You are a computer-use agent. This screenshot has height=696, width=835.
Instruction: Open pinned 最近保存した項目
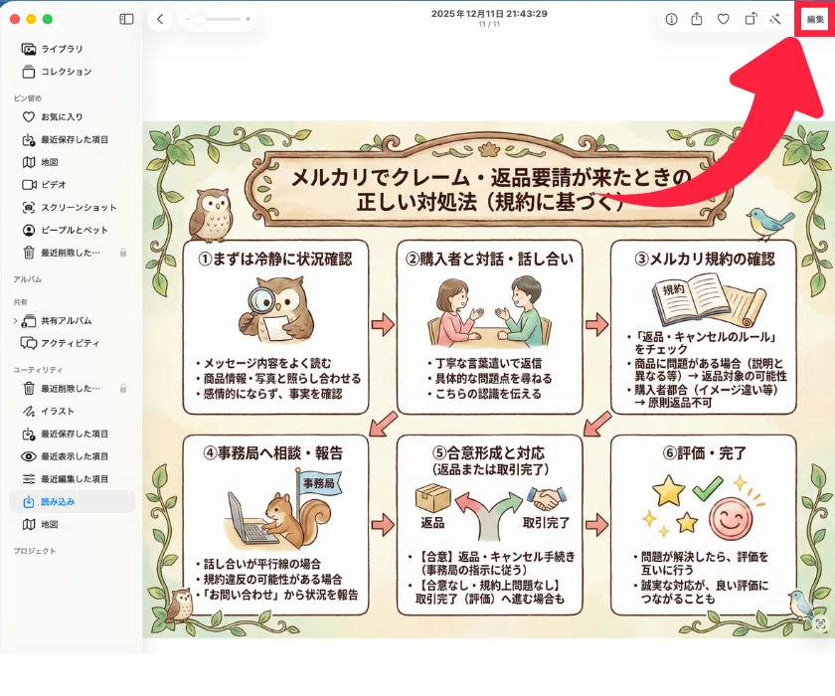(72, 139)
